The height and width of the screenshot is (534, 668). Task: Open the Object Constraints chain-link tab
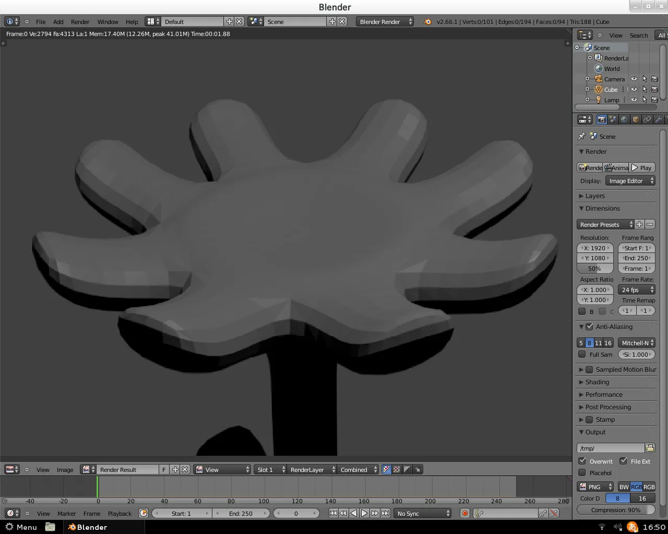(647, 119)
